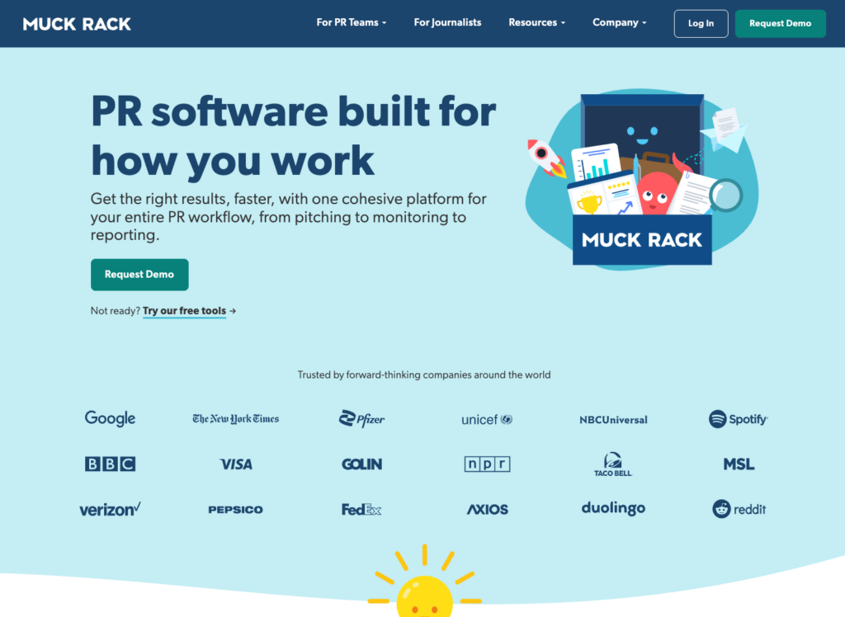Click Request Demo button below the hero text

tap(139, 275)
